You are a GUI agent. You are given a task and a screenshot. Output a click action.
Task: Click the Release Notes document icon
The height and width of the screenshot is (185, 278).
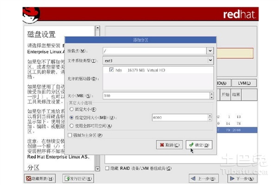pos(67,179)
